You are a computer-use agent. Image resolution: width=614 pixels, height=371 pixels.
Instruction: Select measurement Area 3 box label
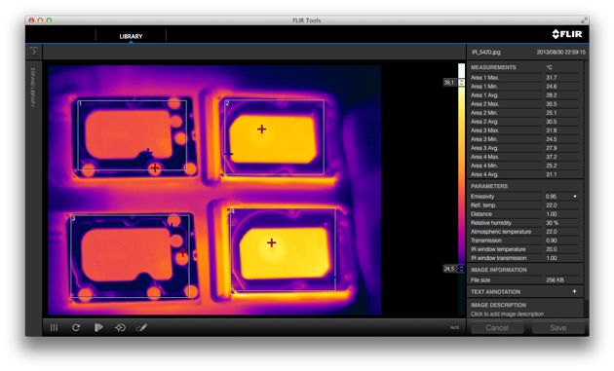pos(73,218)
